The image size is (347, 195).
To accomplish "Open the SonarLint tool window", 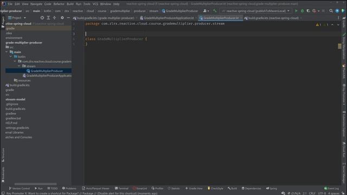I will pyautogui.click(x=140, y=188).
